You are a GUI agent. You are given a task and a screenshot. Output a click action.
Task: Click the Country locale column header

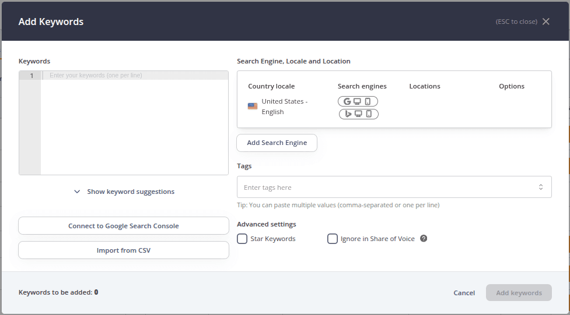coord(271,86)
